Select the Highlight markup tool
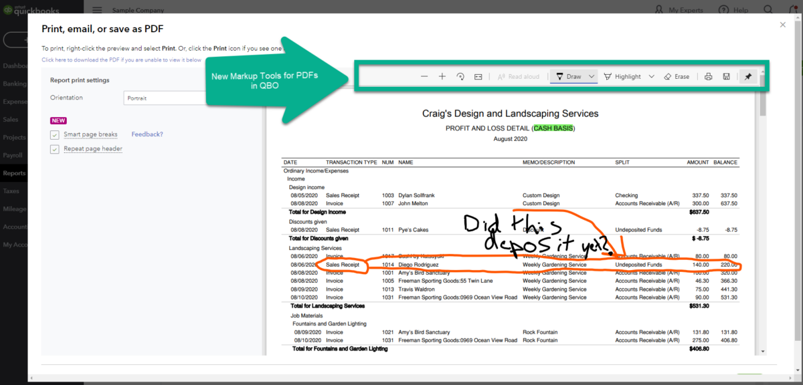The width and height of the screenshot is (803, 385). pyautogui.click(x=622, y=77)
